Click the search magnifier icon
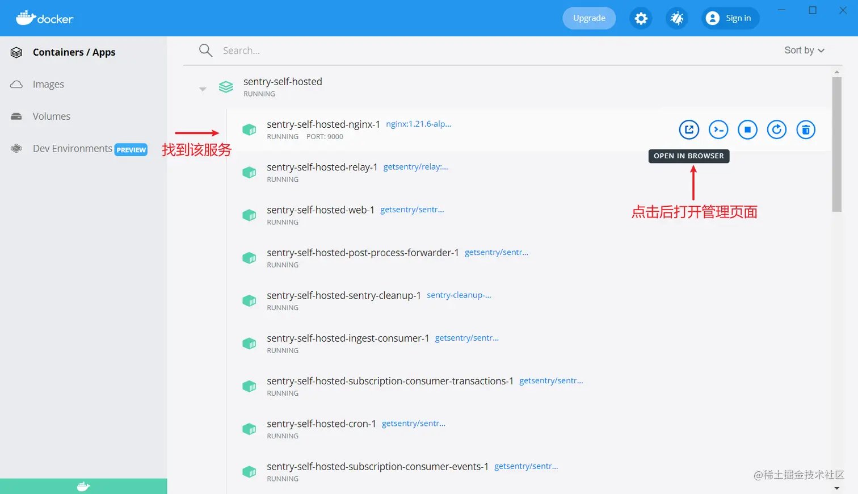 [x=205, y=51]
